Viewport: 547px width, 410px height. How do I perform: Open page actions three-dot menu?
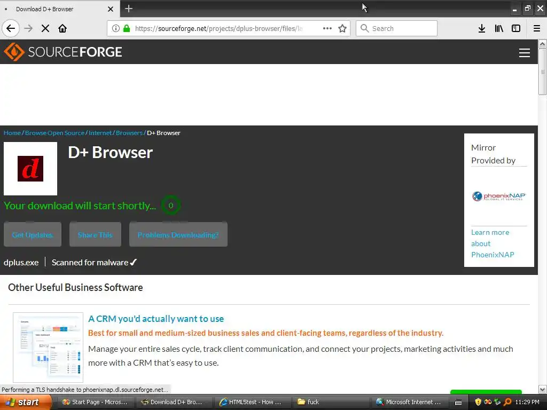point(327,28)
